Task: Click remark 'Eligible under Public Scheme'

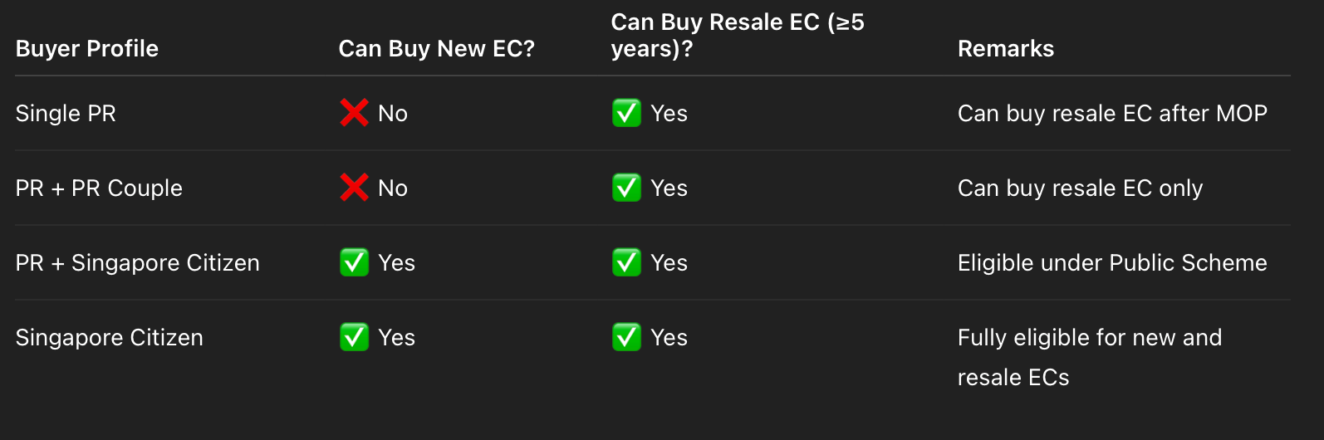Action: click(x=1112, y=263)
